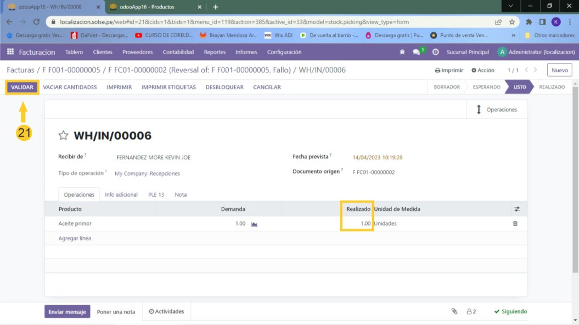Open the followers count icon
579x325 pixels.
471,311
